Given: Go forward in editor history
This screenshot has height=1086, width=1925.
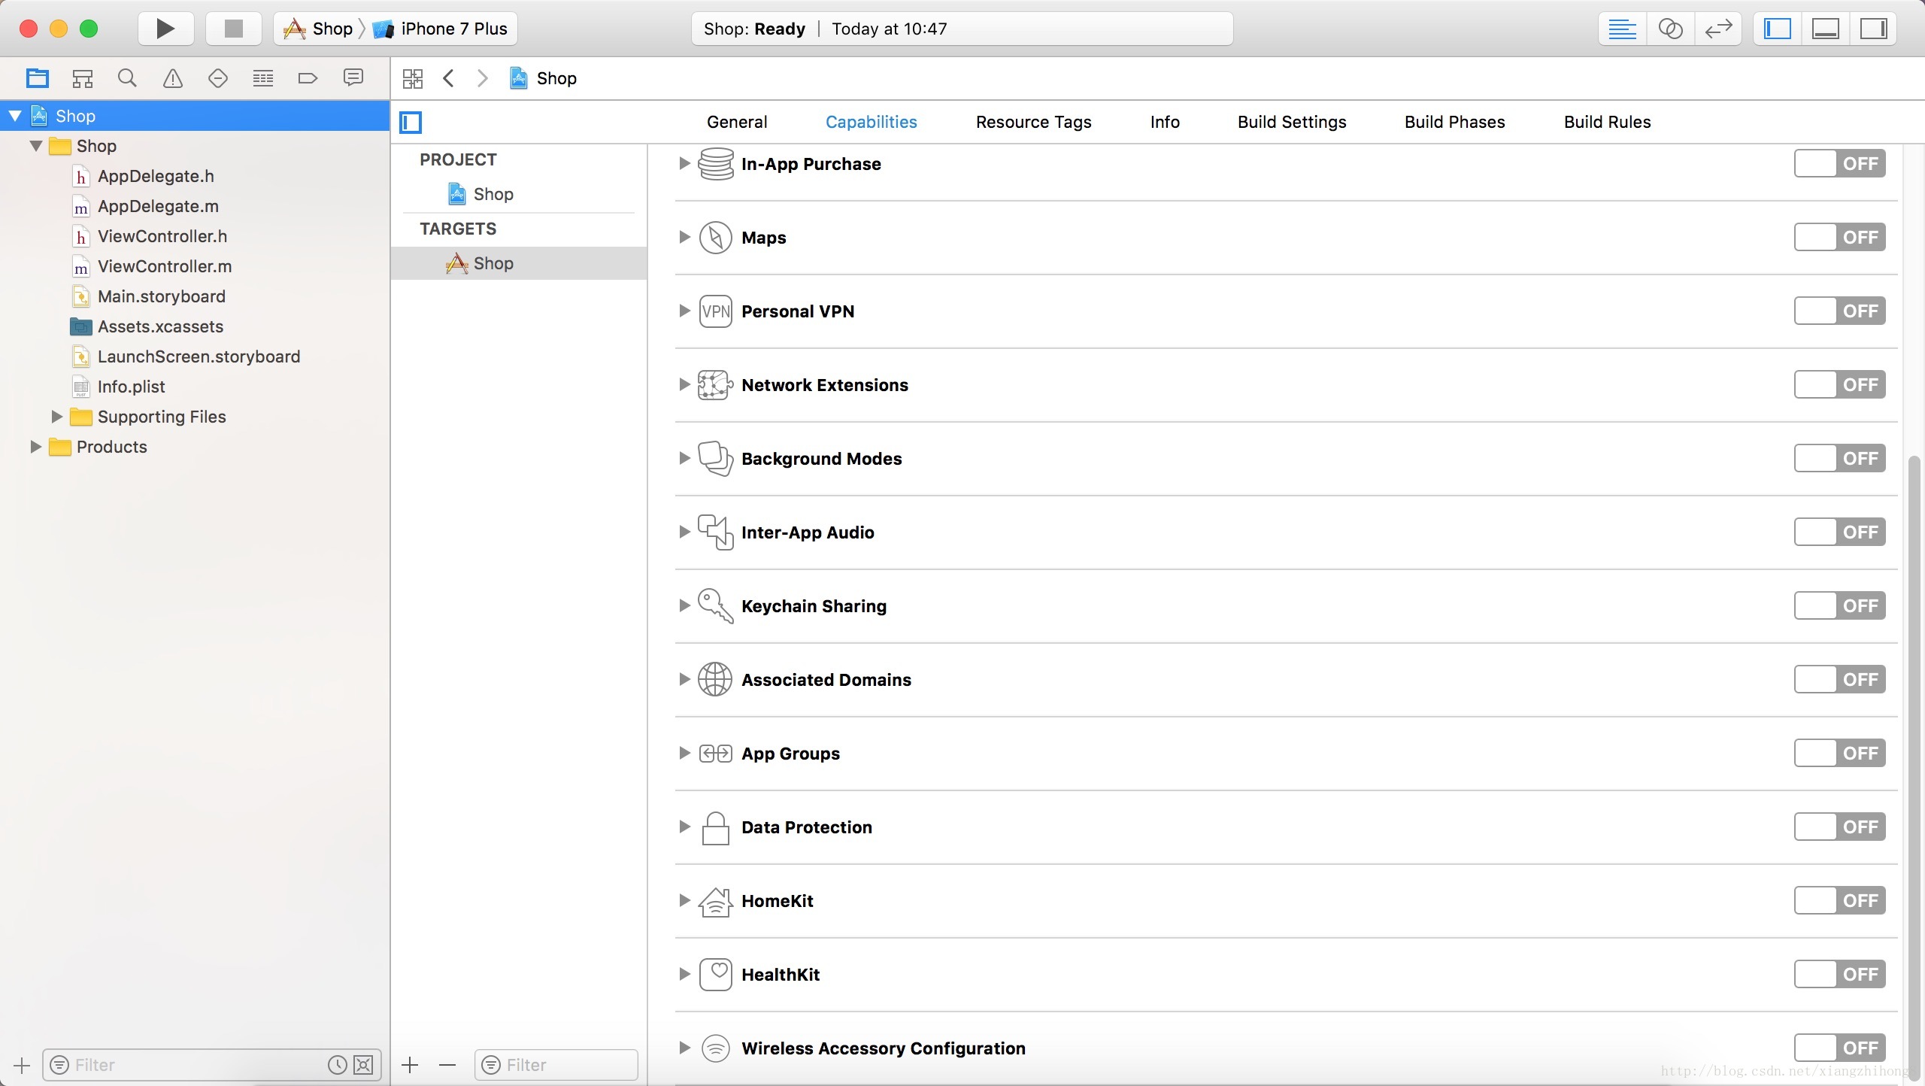Looking at the screenshot, I should 483,78.
